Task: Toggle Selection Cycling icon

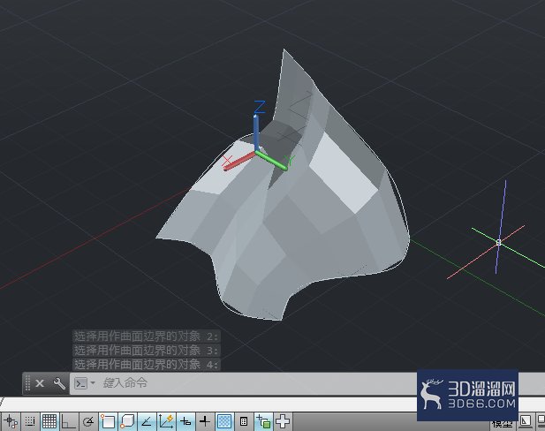Action: (263, 421)
